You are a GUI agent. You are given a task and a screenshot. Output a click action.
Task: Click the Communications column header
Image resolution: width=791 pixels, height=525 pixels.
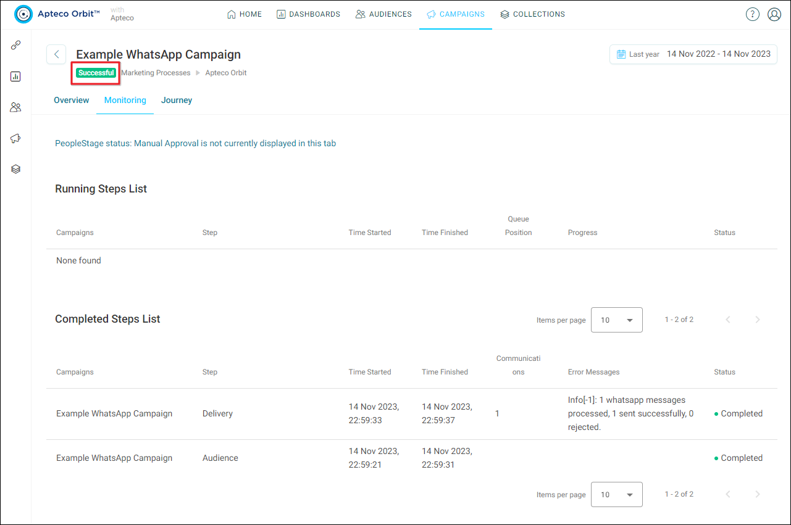click(x=518, y=365)
